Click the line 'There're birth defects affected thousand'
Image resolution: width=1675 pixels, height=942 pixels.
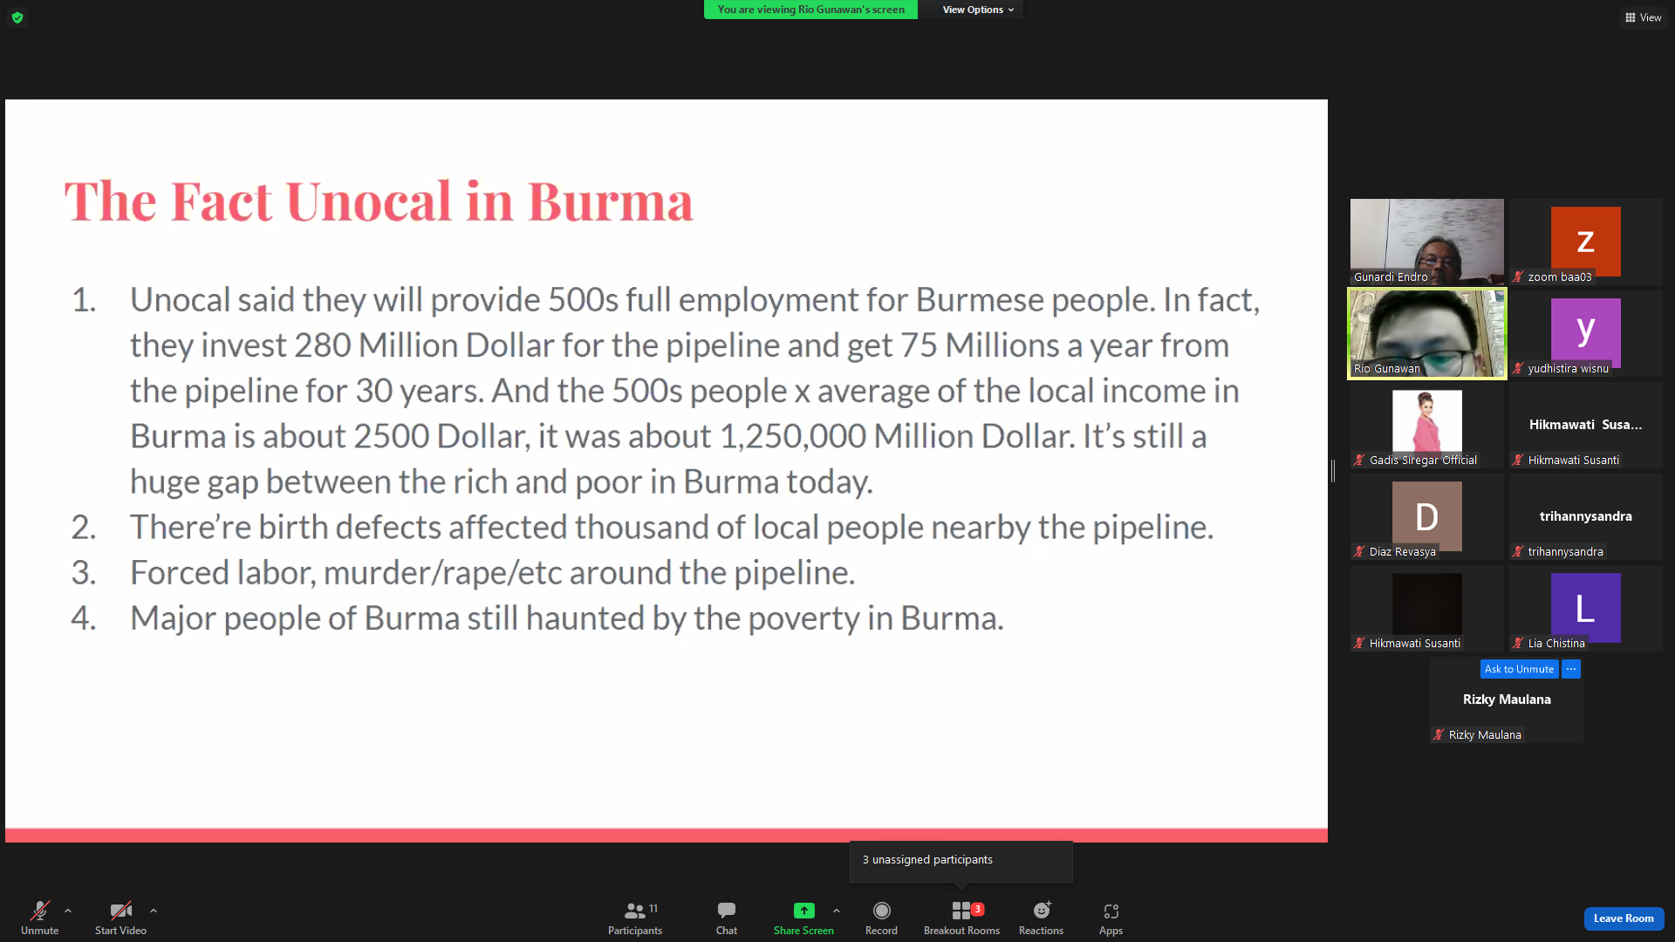click(x=672, y=527)
